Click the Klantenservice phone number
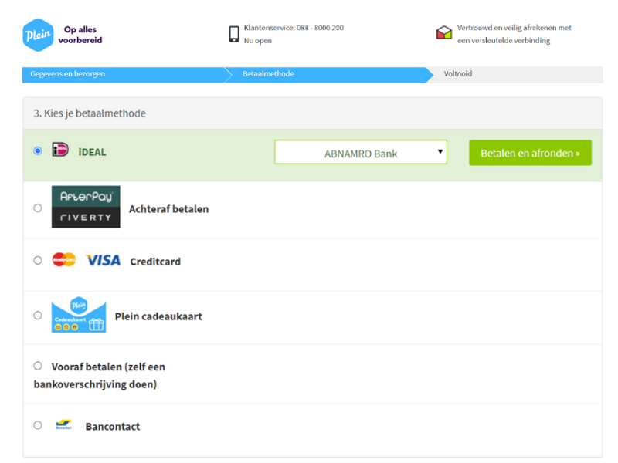This screenshot has width=618, height=463. 293,26
